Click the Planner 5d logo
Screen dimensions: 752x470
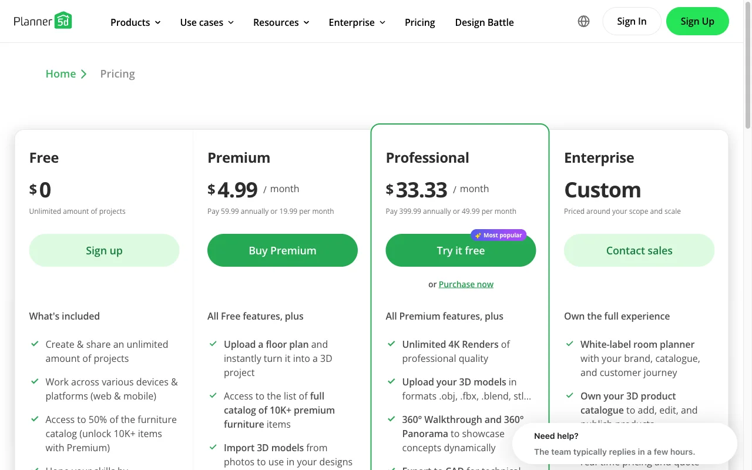pyautogui.click(x=43, y=21)
